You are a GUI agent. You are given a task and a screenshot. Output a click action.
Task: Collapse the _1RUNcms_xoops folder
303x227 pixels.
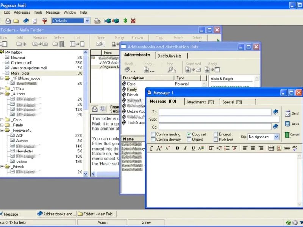(x=2, y=78)
